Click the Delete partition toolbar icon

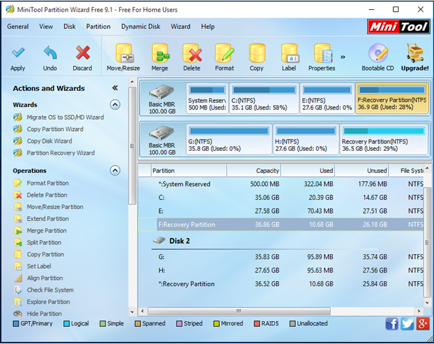pyautogui.click(x=192, y=53)
